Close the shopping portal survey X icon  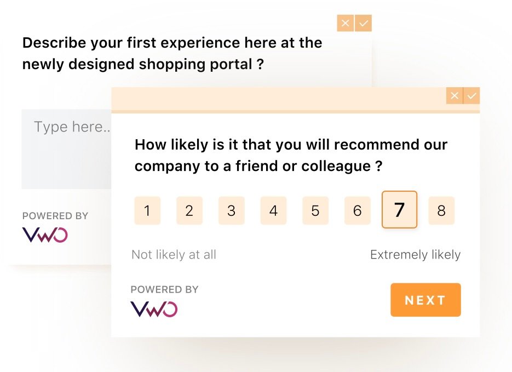[346, 23]
